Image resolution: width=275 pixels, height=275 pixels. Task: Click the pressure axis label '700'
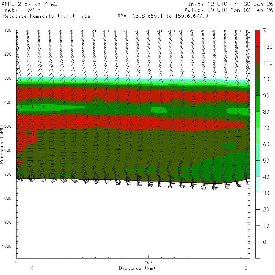coord(8,174)
